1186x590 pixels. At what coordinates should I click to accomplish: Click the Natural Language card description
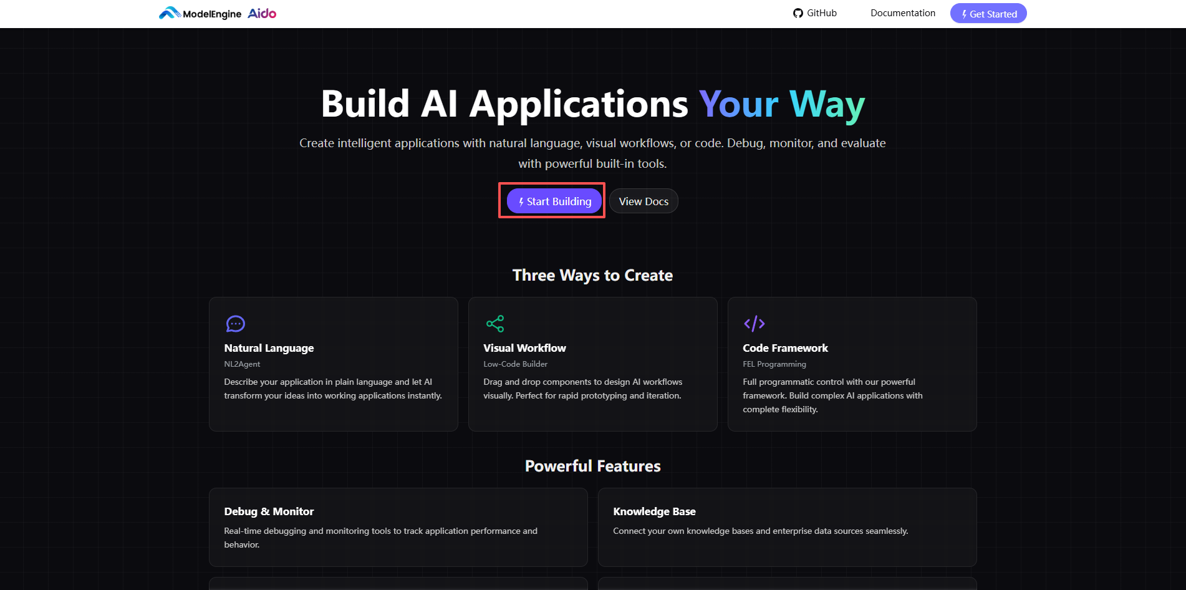click(333, 389)
